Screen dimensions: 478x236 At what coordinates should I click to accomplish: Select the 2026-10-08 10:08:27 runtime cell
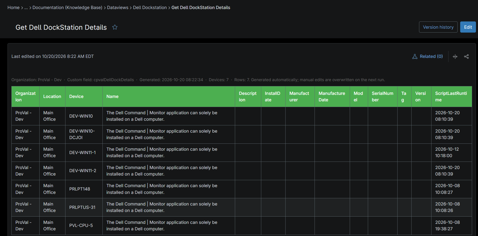coord(452,189)
